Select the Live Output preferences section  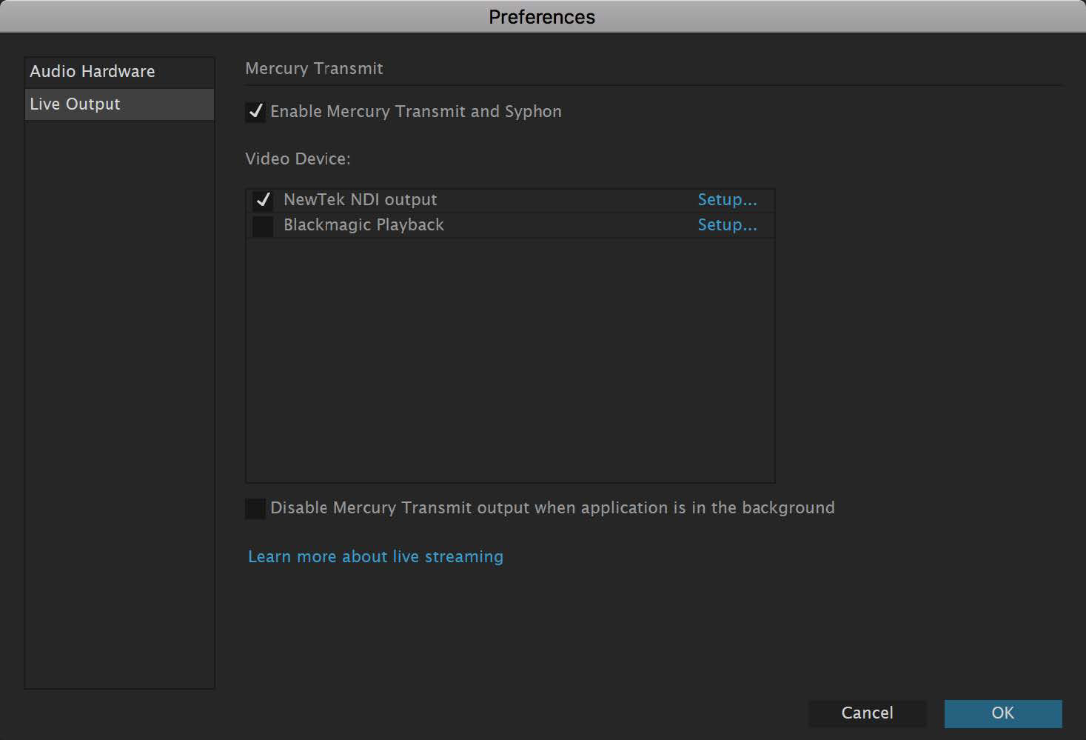click(75, 104)
